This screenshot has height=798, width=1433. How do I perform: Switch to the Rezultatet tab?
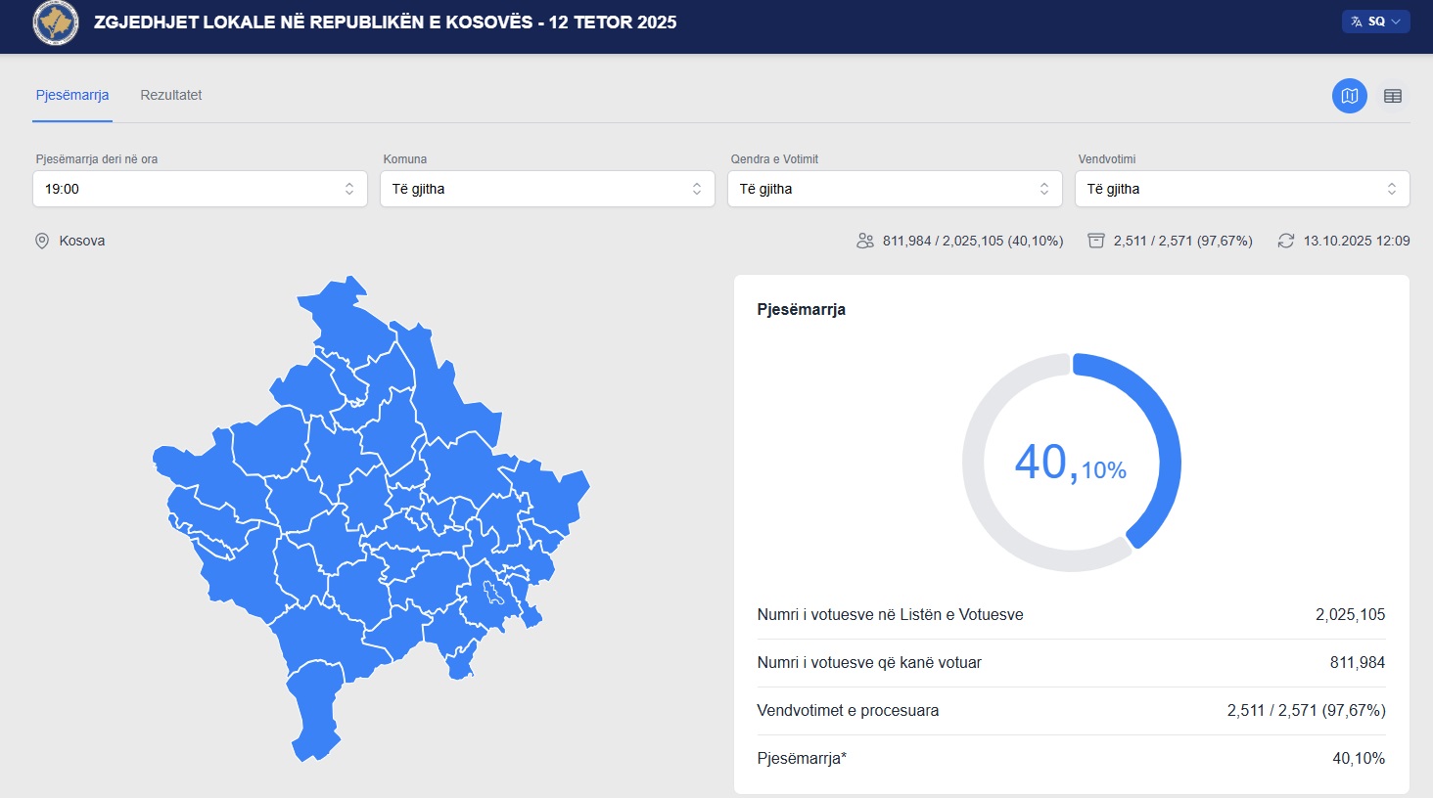(171, 95)
